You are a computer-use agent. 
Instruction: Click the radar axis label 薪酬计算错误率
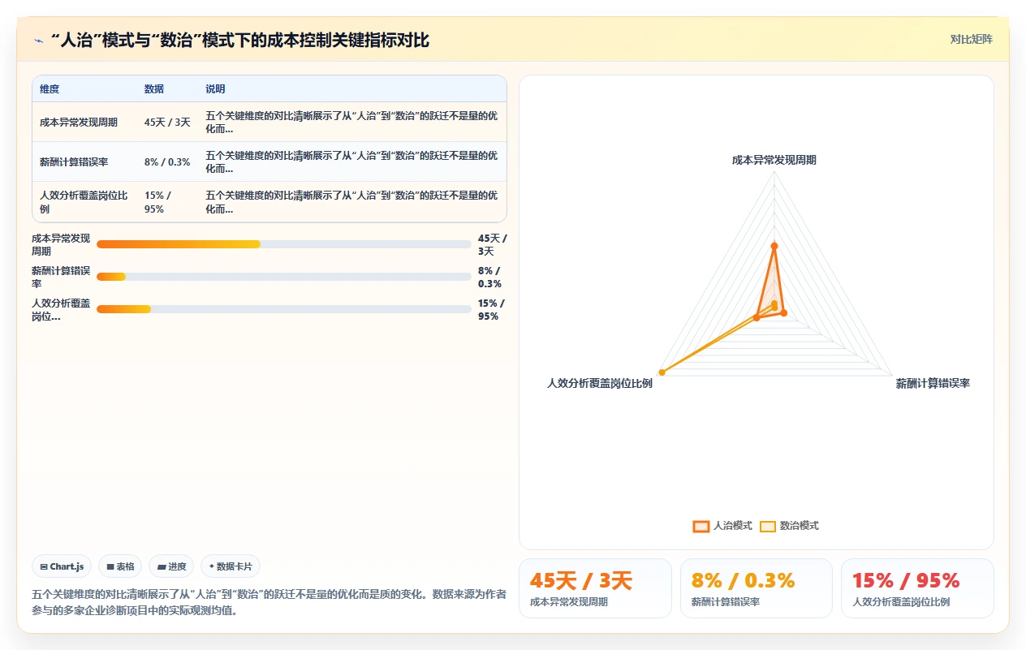pyautogui.click(x=933, y=383)
